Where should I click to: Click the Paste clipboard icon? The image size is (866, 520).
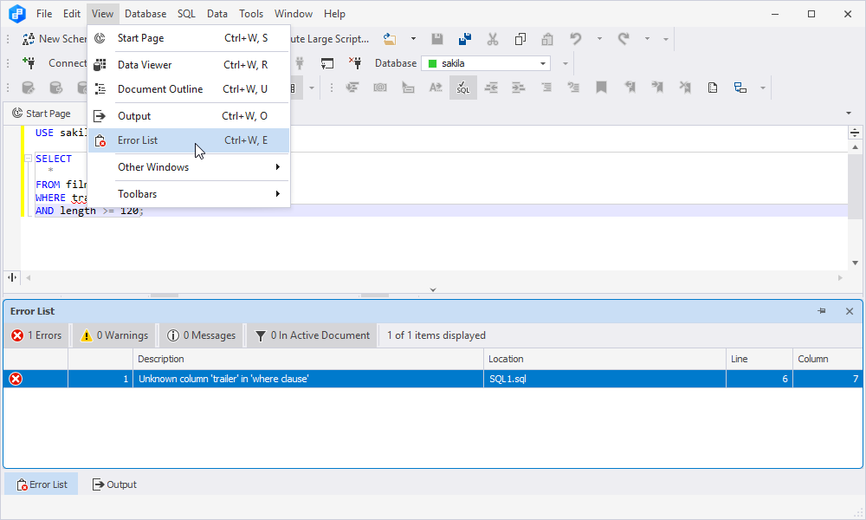(546, 39)
